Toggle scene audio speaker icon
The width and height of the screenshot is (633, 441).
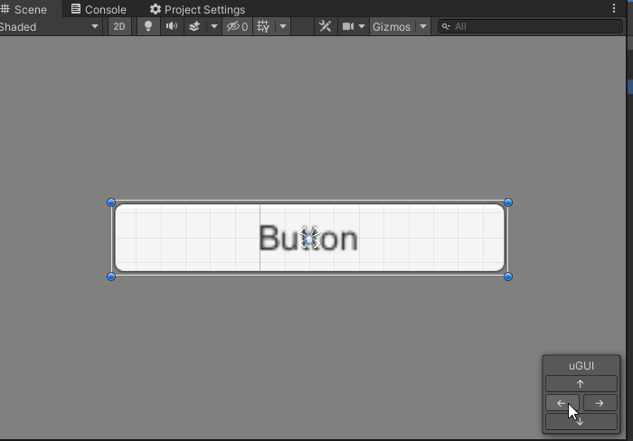pos(172,26)
